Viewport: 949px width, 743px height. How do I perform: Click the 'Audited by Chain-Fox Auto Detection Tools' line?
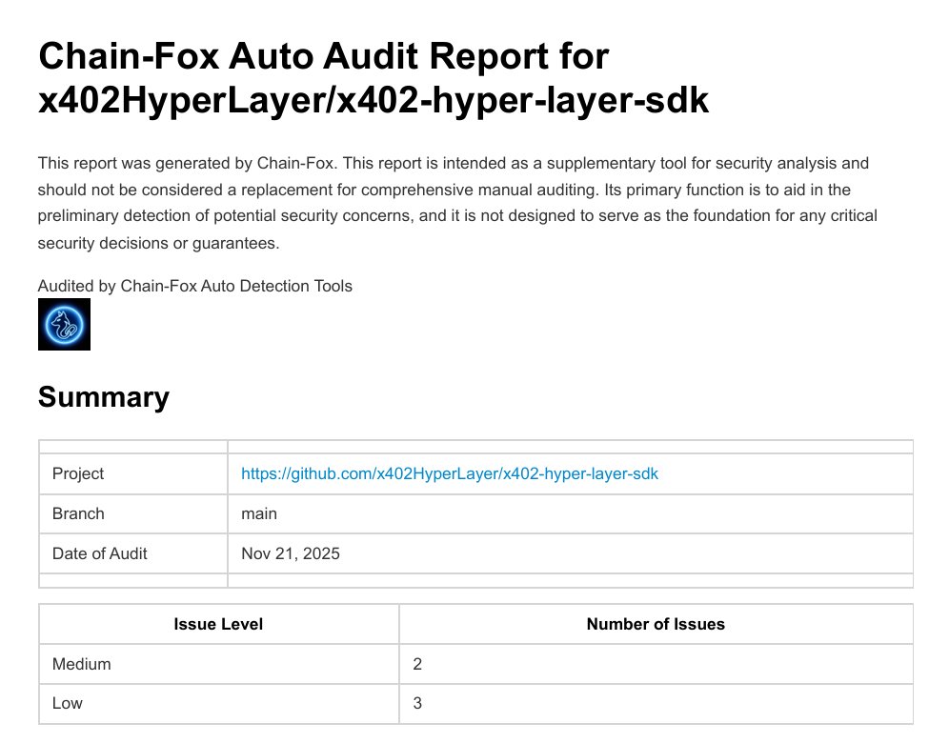pos(195,286)
